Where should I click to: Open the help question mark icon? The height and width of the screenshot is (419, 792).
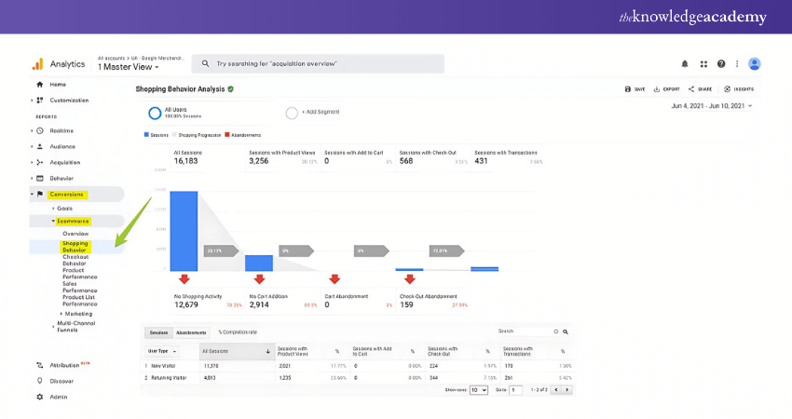coord(721,64)
